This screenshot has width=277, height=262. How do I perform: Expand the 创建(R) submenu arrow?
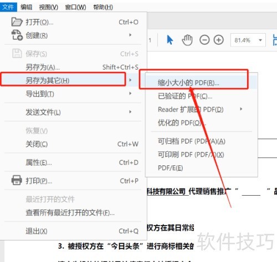click(x=130, y=35)
